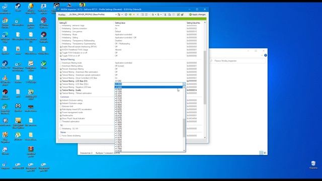The width and height of the screenshot is (322, 181).
Task: Select +1.5000 in the dropdown list
Action: (148, 140)
